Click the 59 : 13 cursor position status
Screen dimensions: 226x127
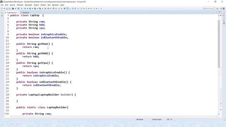(169, 119)
